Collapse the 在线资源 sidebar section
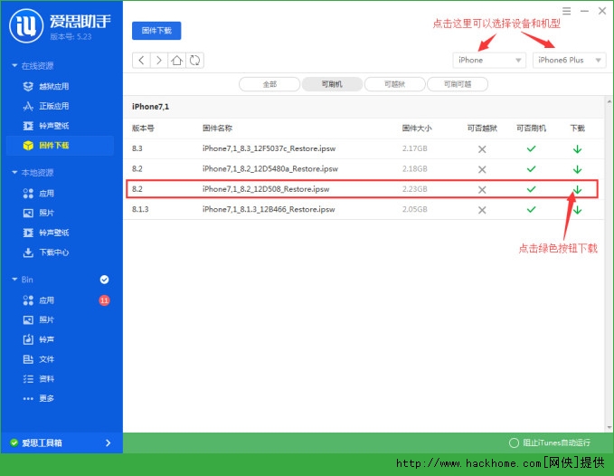Screen dimensions: 614x476 [x=14, y=66]
